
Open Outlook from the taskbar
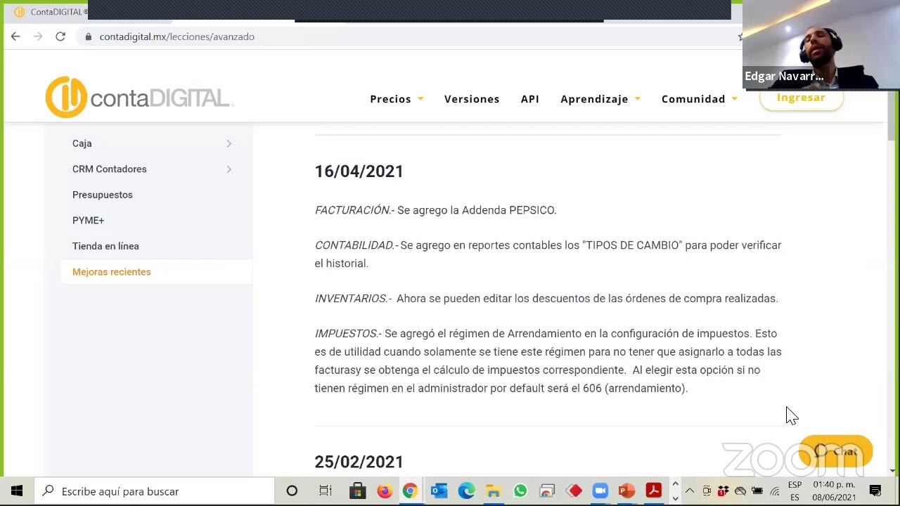[x=439, y=491]
